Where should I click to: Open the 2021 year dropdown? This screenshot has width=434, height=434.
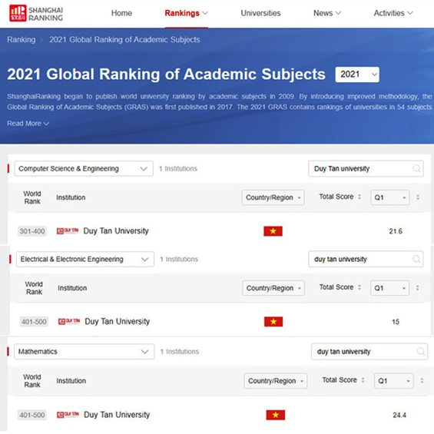[357, 75]
